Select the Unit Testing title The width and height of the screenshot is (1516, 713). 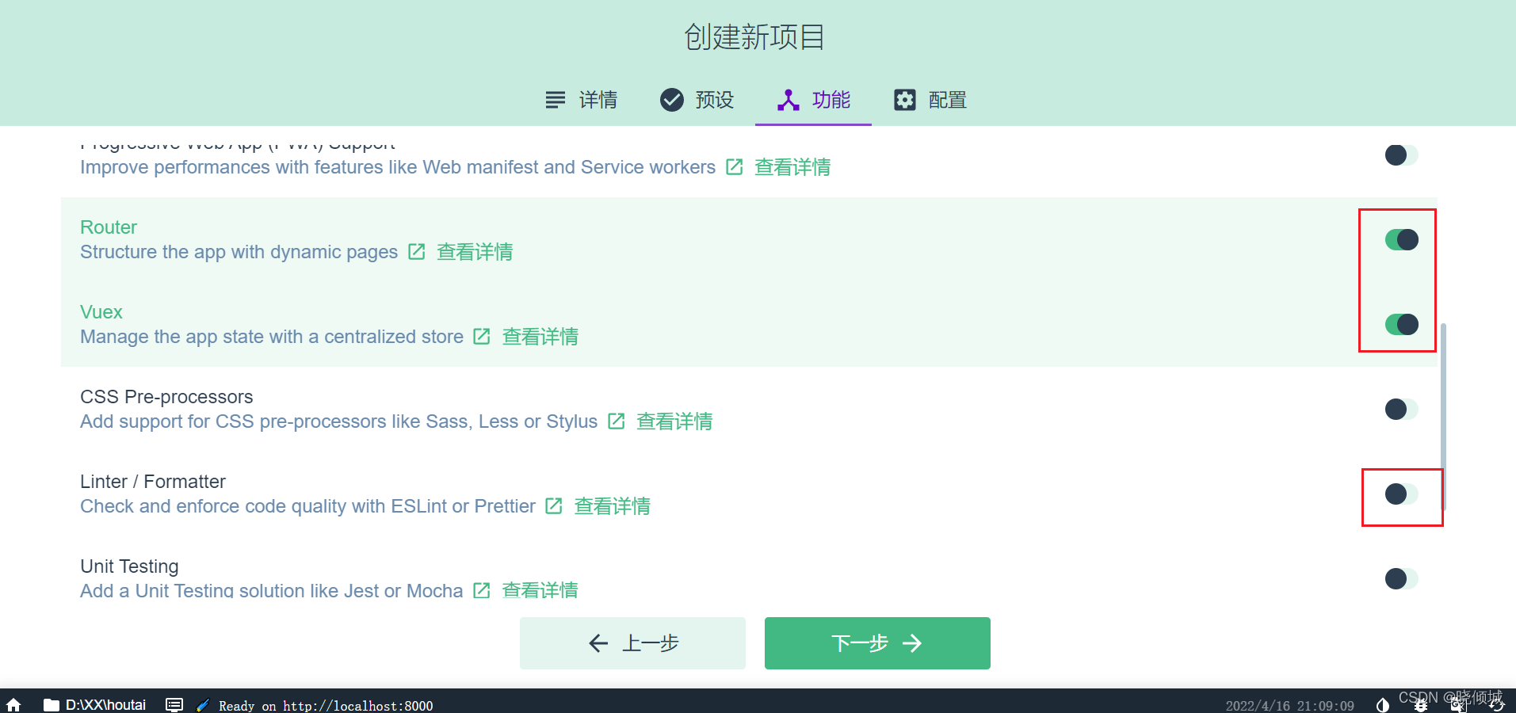click(129, 566)
